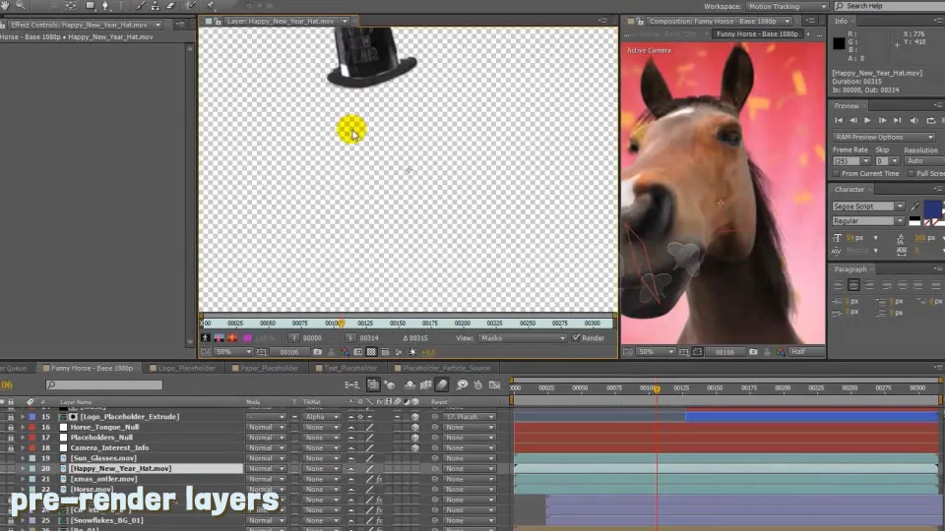Viewport: 945px width, 531px height.
Task: Toggle Render checkbox in Layer viewer
Action: point(576,337)
